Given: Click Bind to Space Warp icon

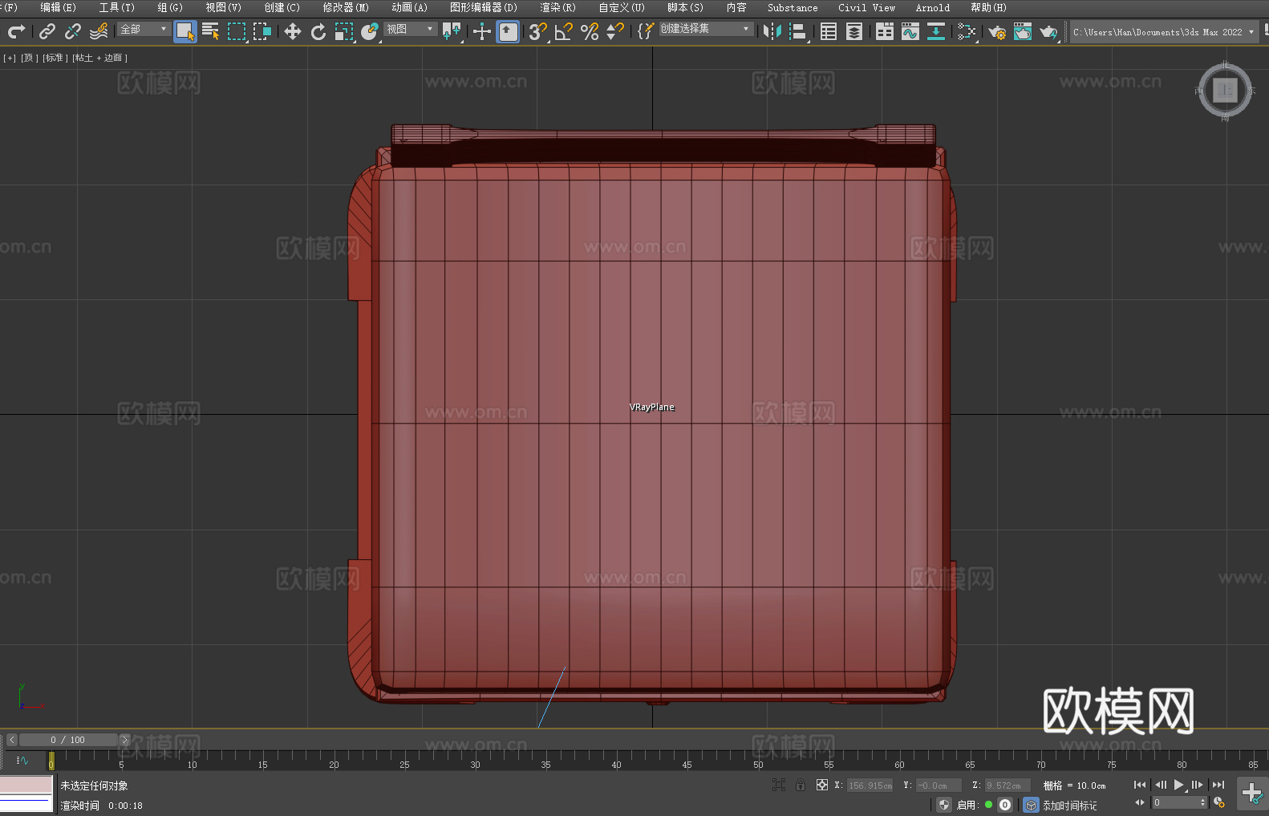Looking at the screenshot, I should (x=99, y=32).
